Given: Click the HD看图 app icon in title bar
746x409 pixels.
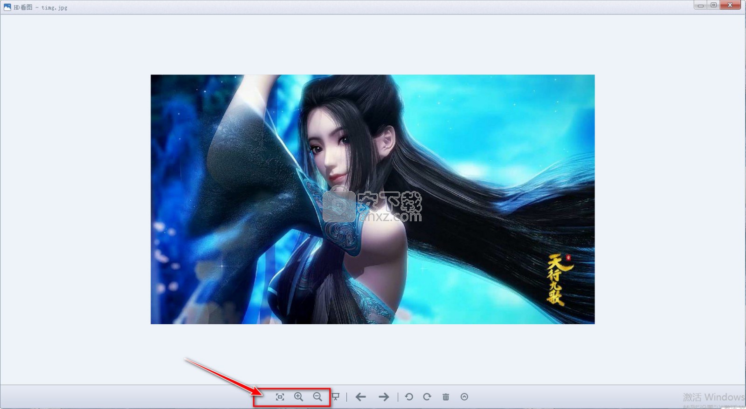Looking at the screenshot, I should [7, 7].
